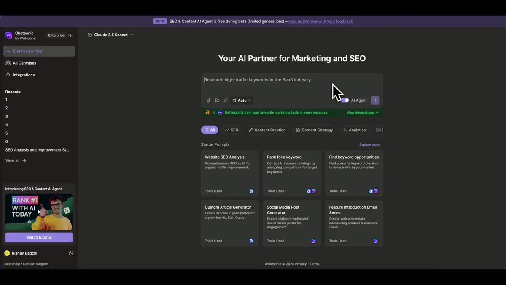506x285 pixels.
Task: Collapse the sidebar with the arrow icon
Action: 70,35
